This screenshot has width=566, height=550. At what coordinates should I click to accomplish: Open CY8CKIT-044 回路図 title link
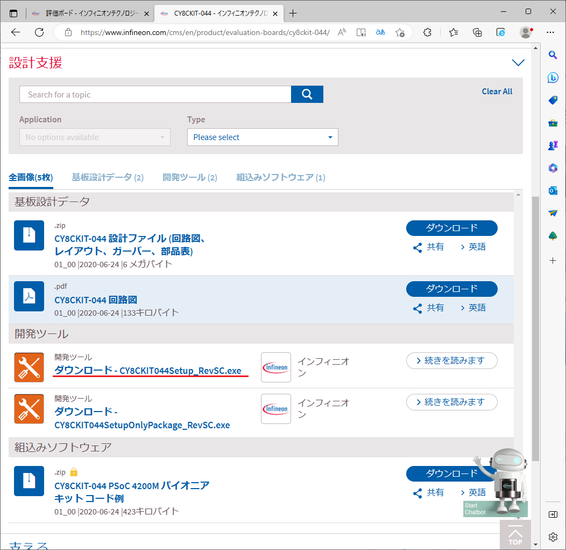tap(96, 300)
